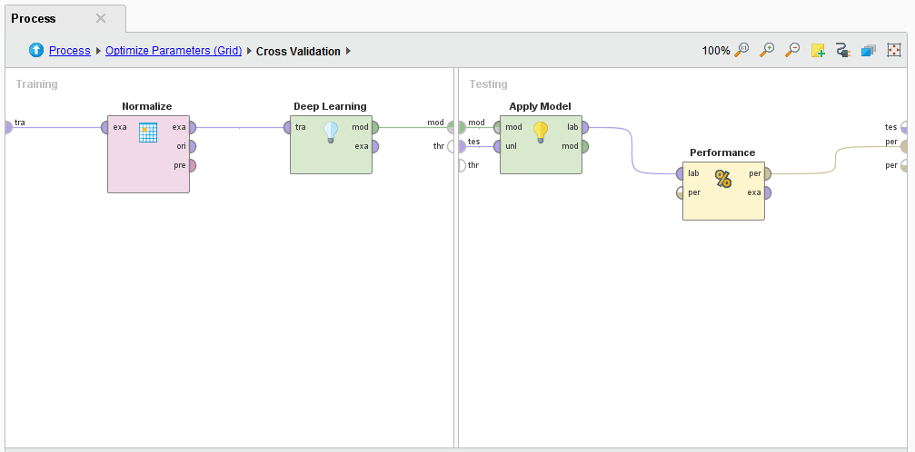Go up one level with the blue arrow icon
Viewport: 915px width, 452px height.
36,50
